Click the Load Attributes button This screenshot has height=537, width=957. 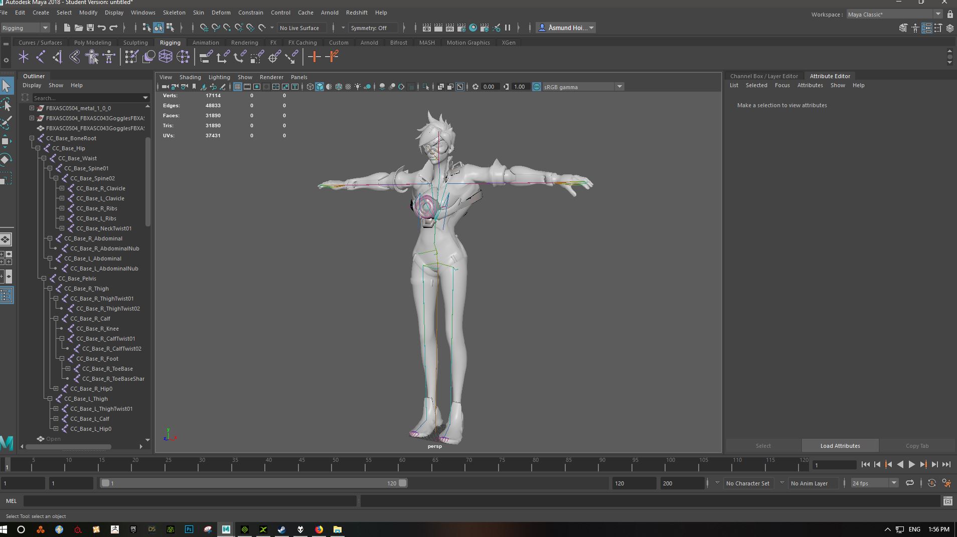coord(840,446)
